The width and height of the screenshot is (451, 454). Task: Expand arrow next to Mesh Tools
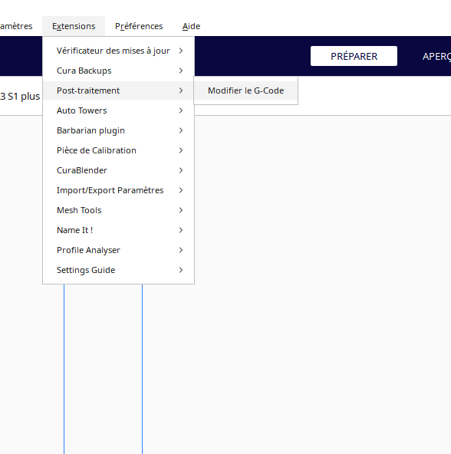pos(181,210)
